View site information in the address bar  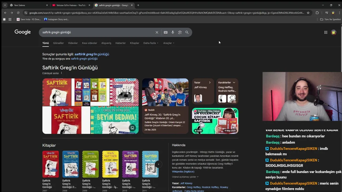pos(26,13)
